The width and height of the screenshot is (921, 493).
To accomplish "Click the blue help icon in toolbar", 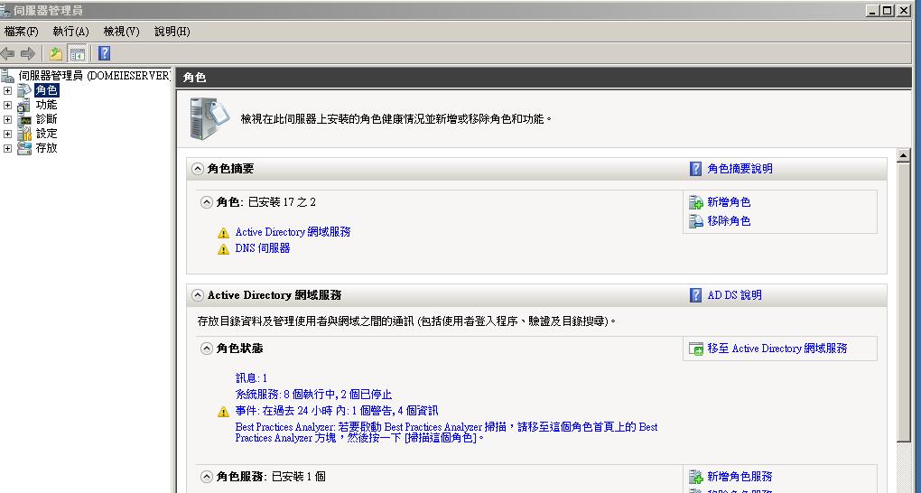I will coord(104,53).
